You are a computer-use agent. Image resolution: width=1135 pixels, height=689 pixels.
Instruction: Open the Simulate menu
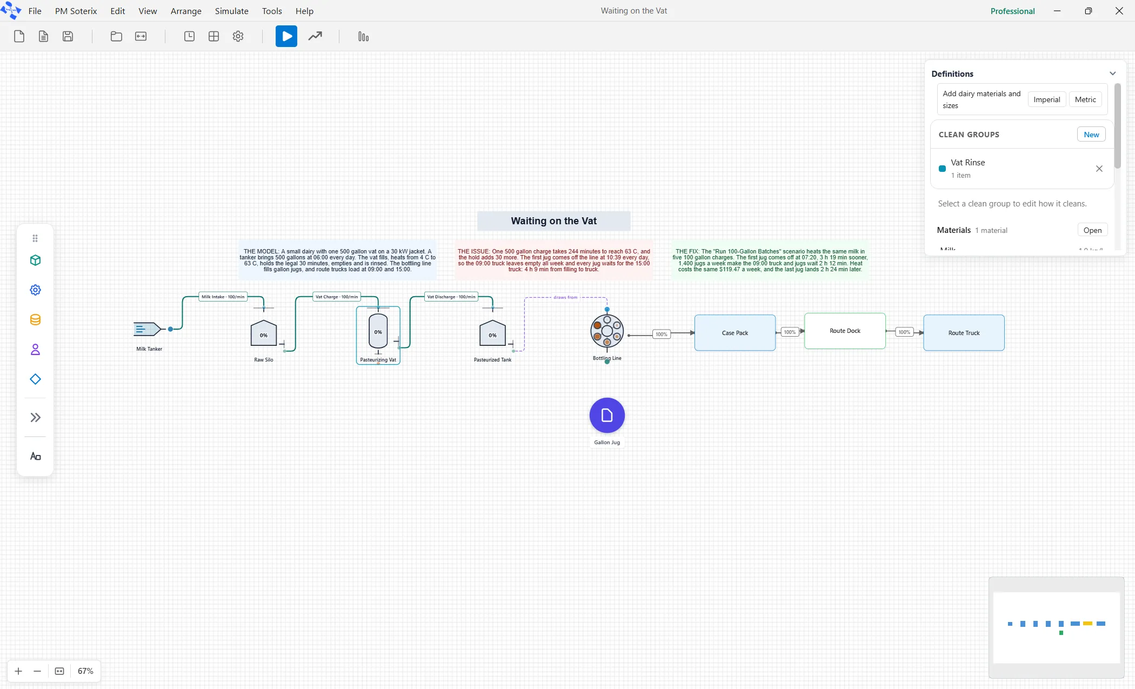(231, 11)
